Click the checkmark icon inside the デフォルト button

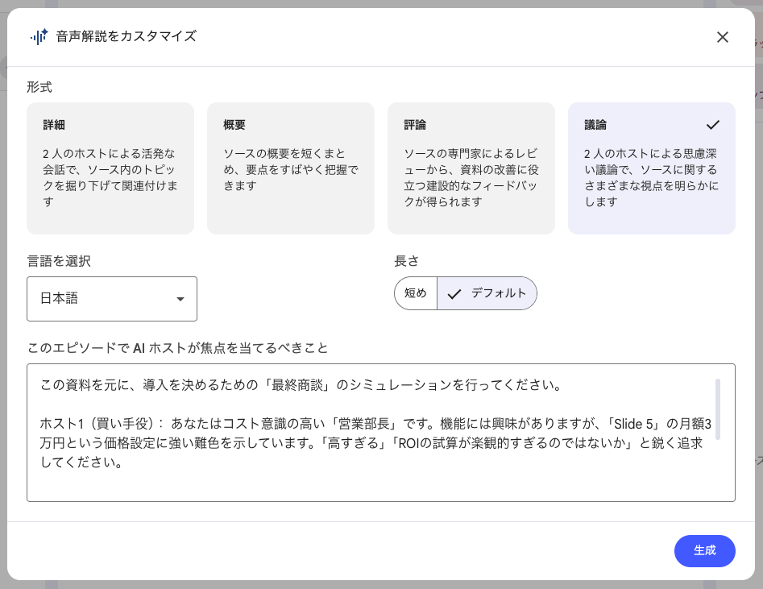454,293
